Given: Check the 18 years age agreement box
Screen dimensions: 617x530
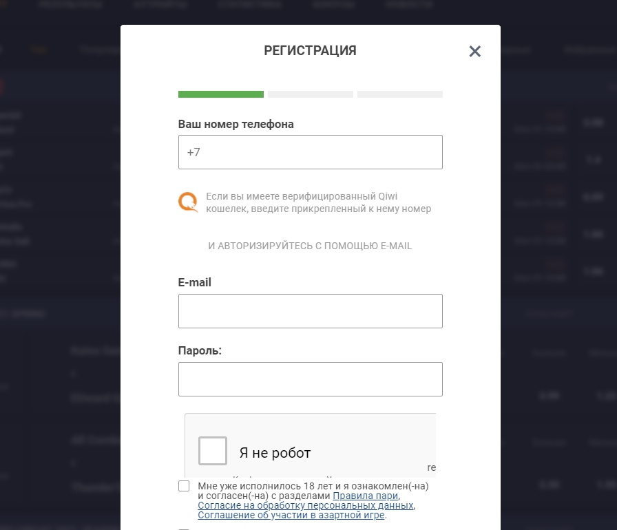Looking at the screenshot, I should click(184, 486).
